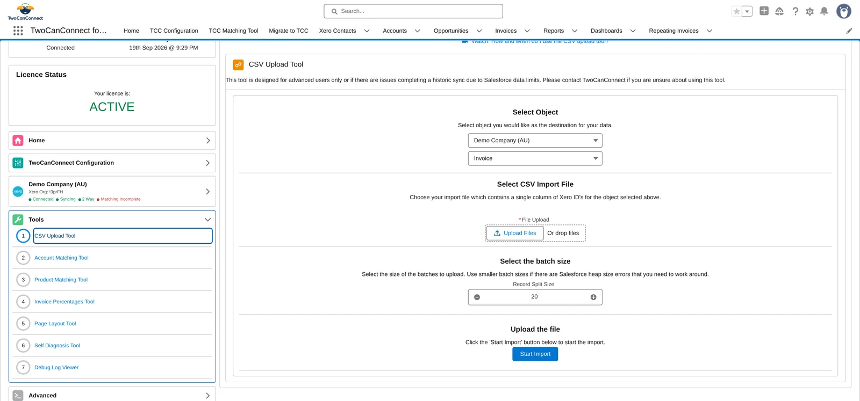Click the TwoCanConnect Configuration sliders icon
This screenshot has height=401, width=860.
pos(18,163)
